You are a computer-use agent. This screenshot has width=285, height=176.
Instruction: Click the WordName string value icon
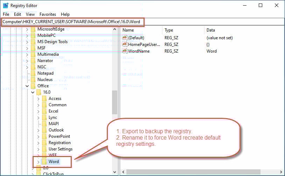coord(125,51)
